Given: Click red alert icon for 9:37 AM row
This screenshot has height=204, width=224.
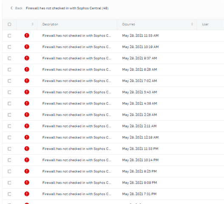Looking at the screenshot, I should point(27,58).
